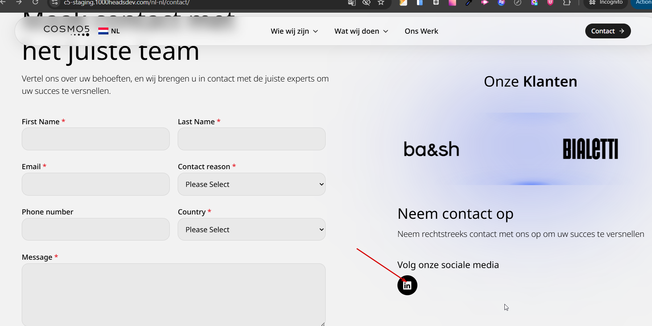The height and width of the screenshot is (326, 652).
Task: Open the LinkedIn social media icon
Action: [407, 285]
